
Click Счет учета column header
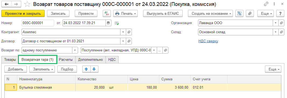pos(209,80)
